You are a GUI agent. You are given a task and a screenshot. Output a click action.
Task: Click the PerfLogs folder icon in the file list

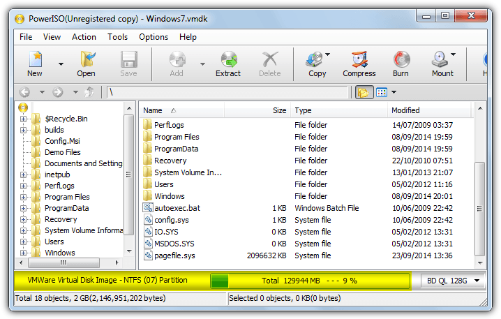[148, 125]
